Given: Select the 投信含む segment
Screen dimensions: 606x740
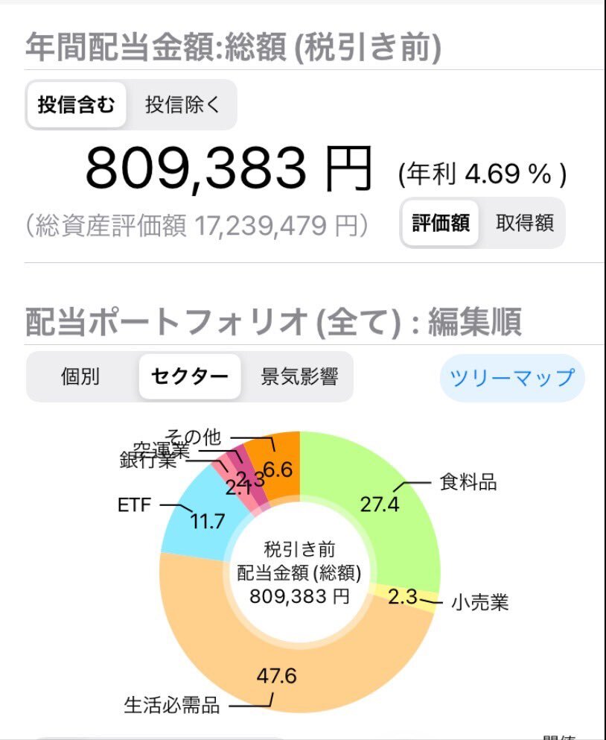Looking at the screenshot, I should click(x=77, y=105).
